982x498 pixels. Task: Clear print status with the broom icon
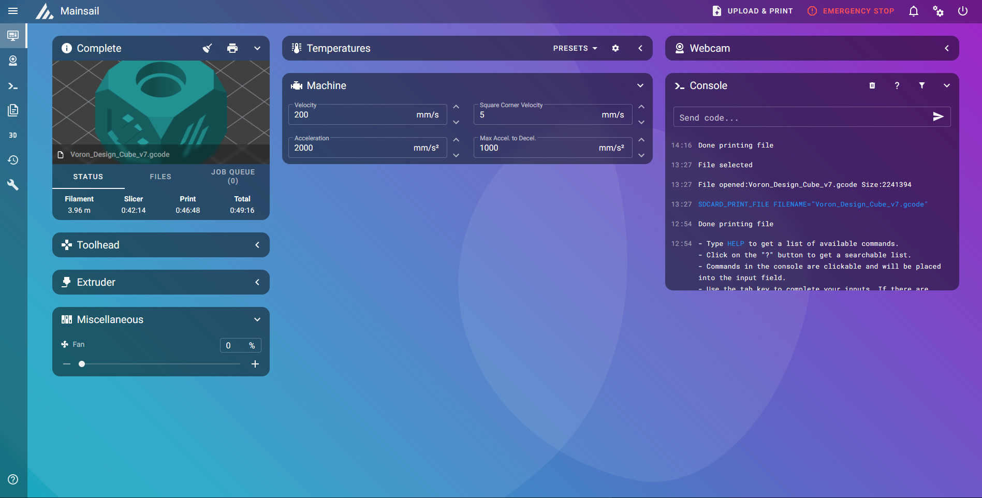pyautogui.click(x=207, y=48)
